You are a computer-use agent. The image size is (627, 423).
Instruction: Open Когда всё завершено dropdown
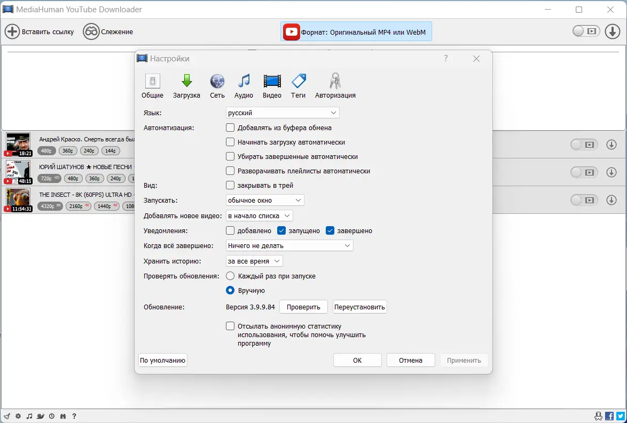(x=289, y=246)
